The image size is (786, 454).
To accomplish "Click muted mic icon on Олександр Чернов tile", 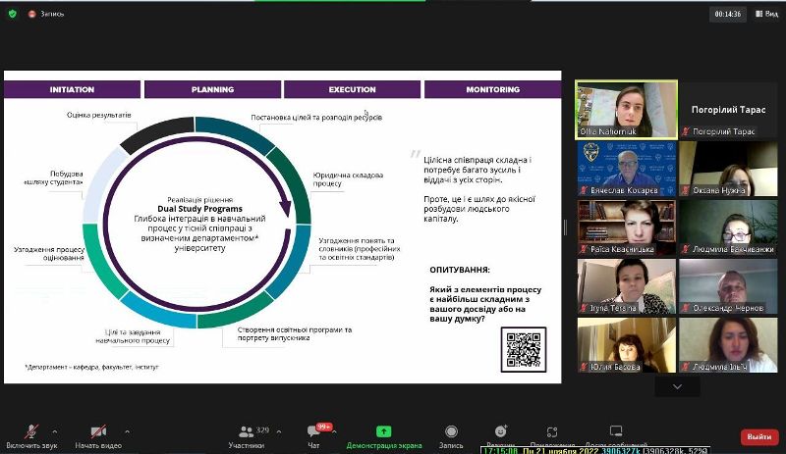I will click(686, 308).
